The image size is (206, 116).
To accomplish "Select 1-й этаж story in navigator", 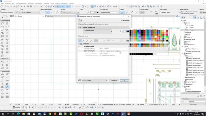I will (190, 30).
